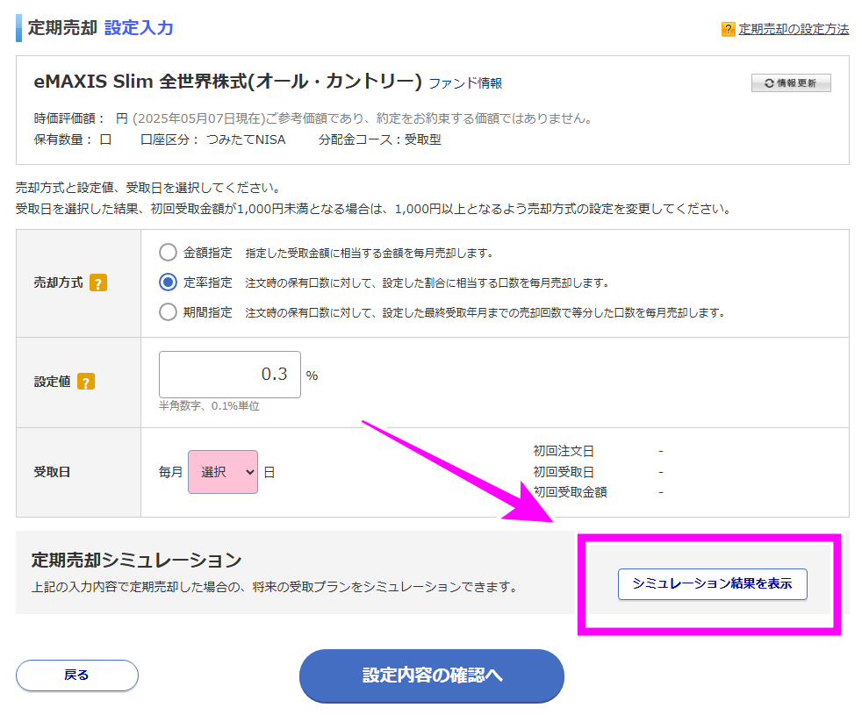Click the 半角数字、0.1%単位 hint text

pyautogui.click(x=209, y=406)
